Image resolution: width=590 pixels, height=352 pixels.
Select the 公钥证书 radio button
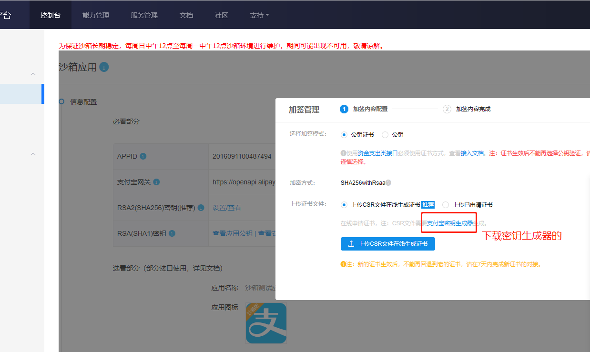pos(344,135)
